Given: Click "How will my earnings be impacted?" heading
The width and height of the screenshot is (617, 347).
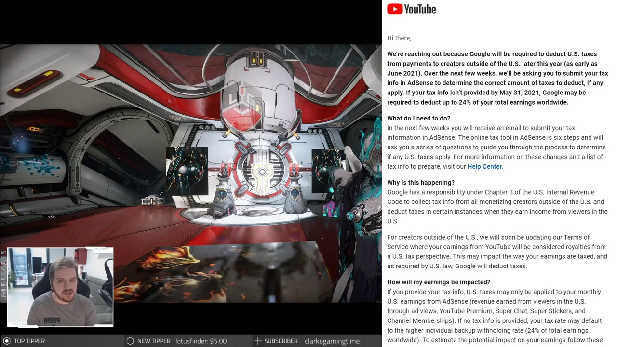Looking at the screenshot, I should click(x=439, y=282).
